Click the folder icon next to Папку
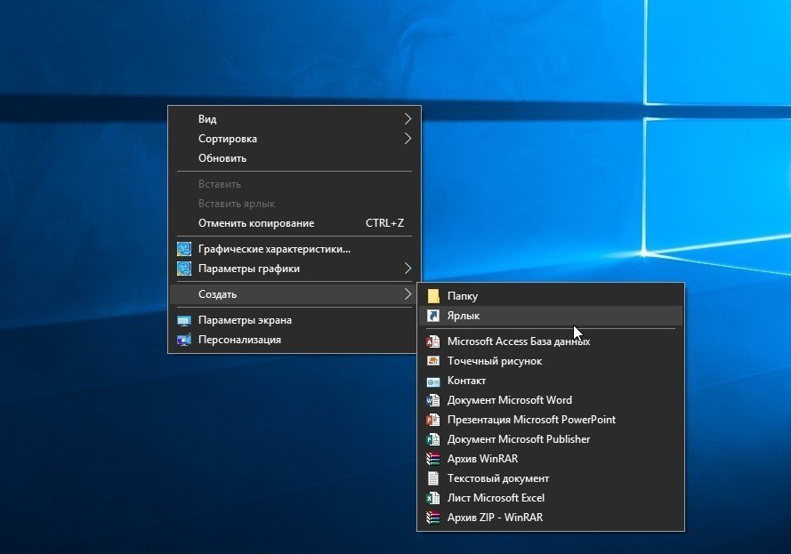The height and width of the screenshot is (554, 791). [x=433, y=296]
